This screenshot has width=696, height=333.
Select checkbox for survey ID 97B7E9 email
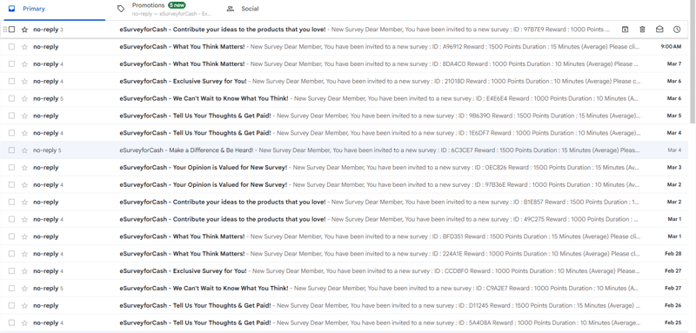click(x=11, y=30)
